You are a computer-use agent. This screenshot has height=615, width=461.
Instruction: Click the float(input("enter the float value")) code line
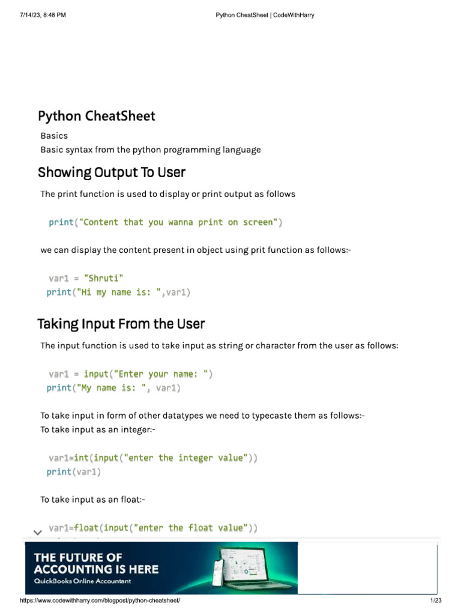pos(153,528)
